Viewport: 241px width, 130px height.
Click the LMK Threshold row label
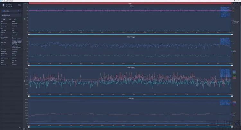pos(4,58)
